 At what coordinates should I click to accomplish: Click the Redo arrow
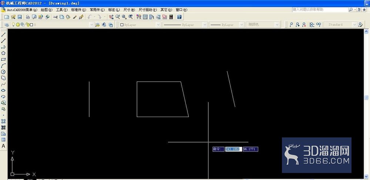tap(99, 17)
